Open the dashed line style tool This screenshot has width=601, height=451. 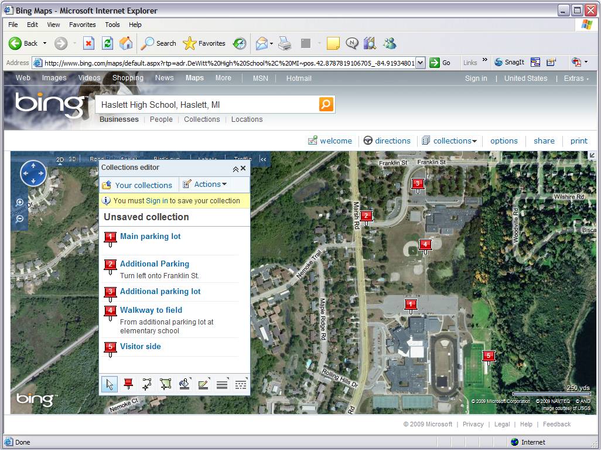(241, 384)
